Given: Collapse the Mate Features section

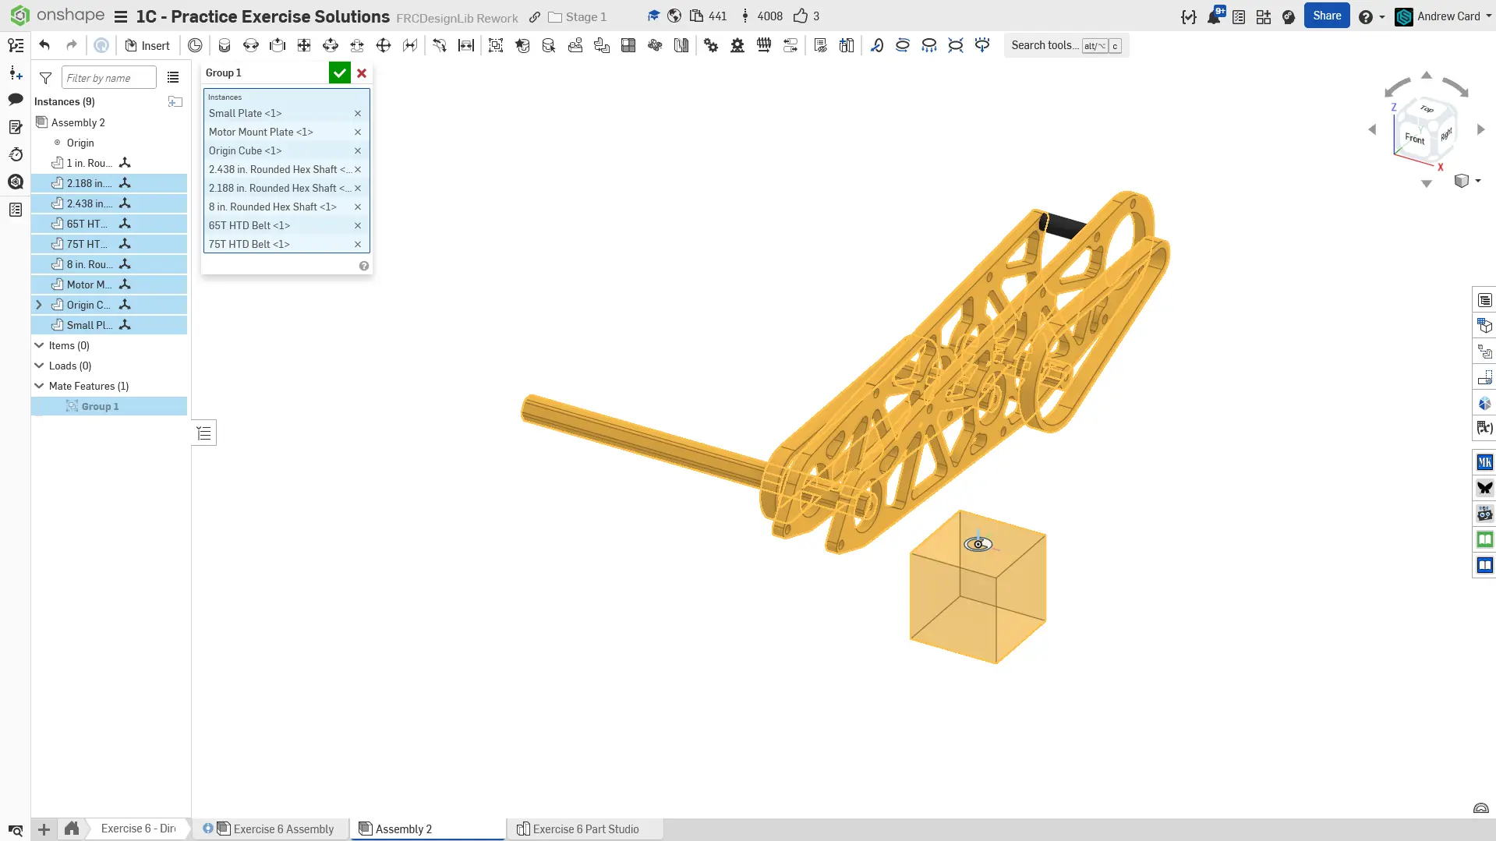Looking at the screenshot, I should pos(39,387).
